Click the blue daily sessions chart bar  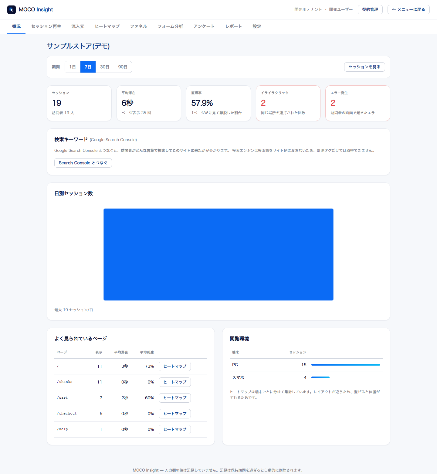pyautogui.click(x=218, y=254)
